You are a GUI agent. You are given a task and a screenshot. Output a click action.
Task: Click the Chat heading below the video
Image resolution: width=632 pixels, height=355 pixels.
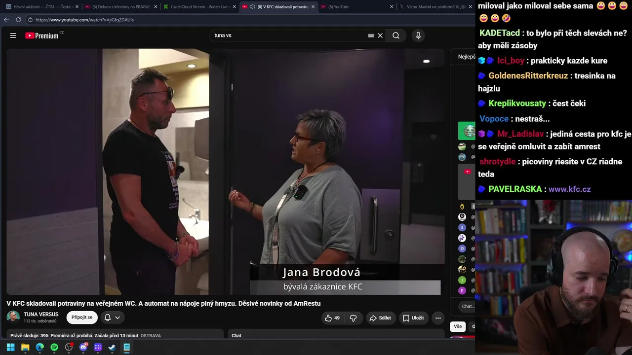pyautogui.click(x=237, y=336)
